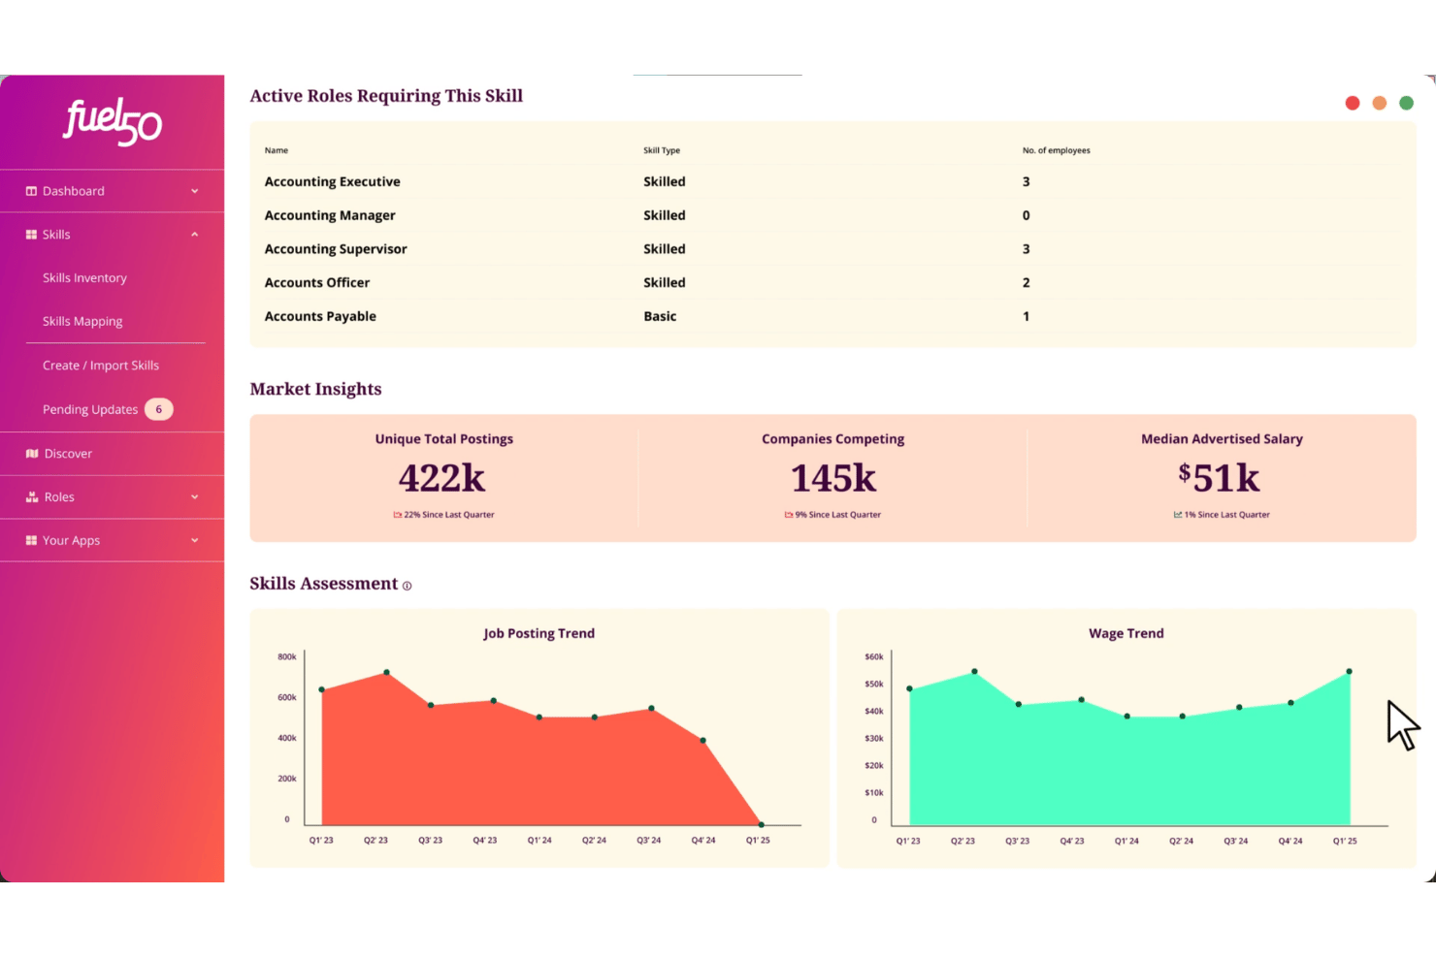Collapse the Skills menu chevron
Viewport: 1436px width, 957px height.
pos(194,235)
